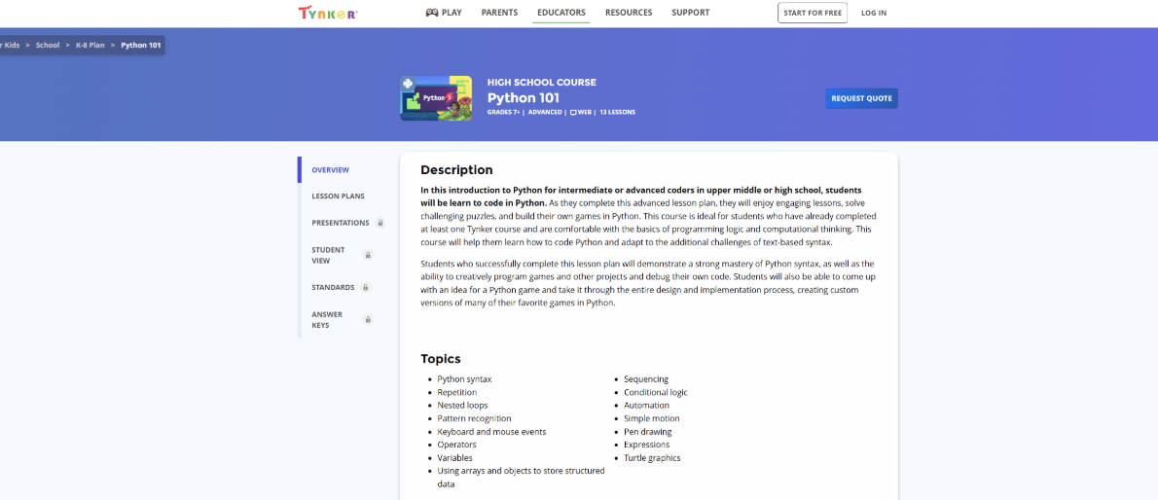Click the HIGH SCHOOL COURSE label
This screenshot has height=500, width=1158.
coord(541,82)
